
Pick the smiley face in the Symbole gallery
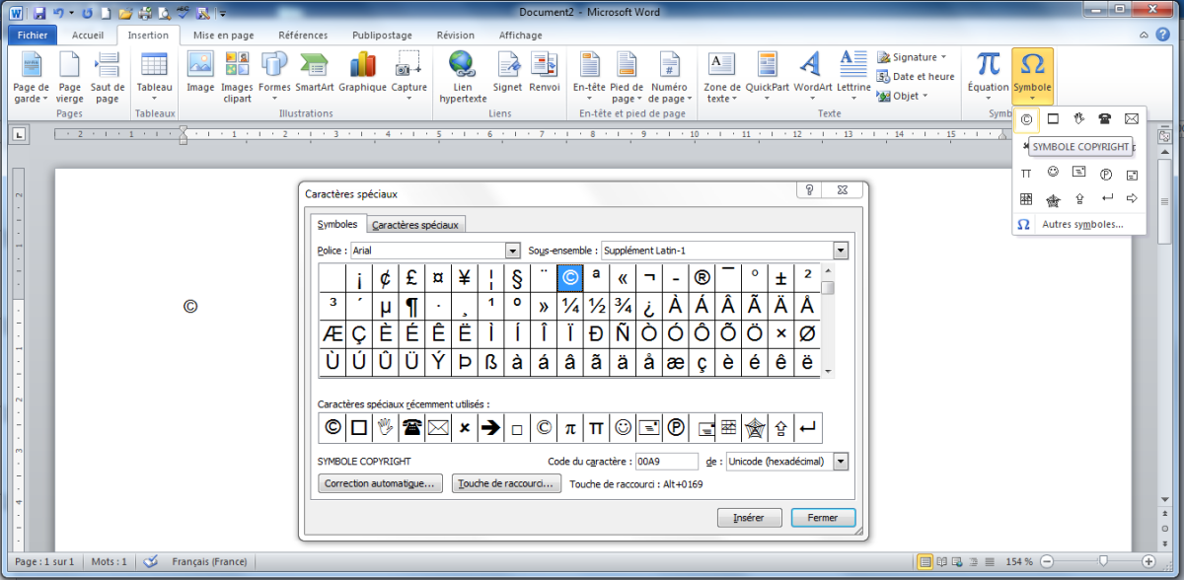tap(1053, 172)
